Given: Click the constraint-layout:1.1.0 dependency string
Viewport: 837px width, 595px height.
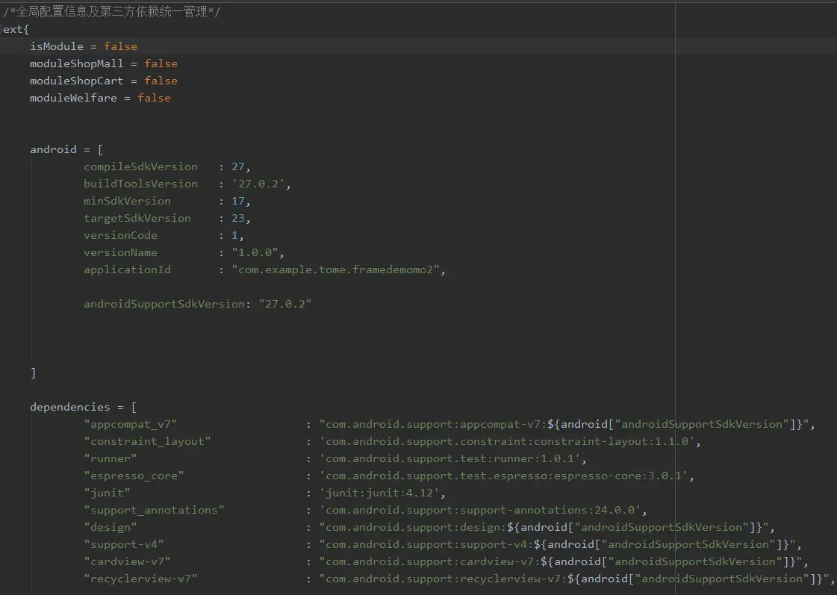Looking at the screenshot, I should (506, 441).
